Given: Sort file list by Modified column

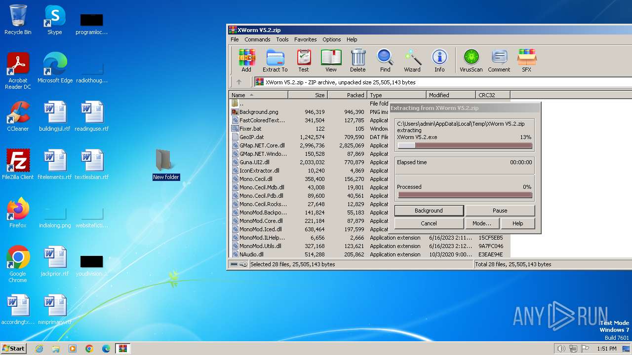Looking at the screenshot, I should point(451,95).
